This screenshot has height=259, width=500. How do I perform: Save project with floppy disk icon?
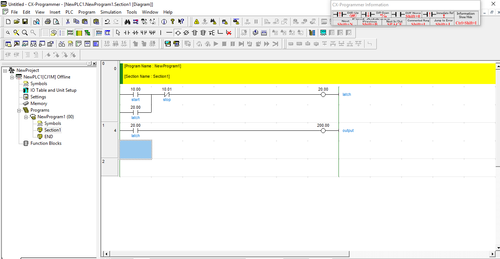coord(25,21)
